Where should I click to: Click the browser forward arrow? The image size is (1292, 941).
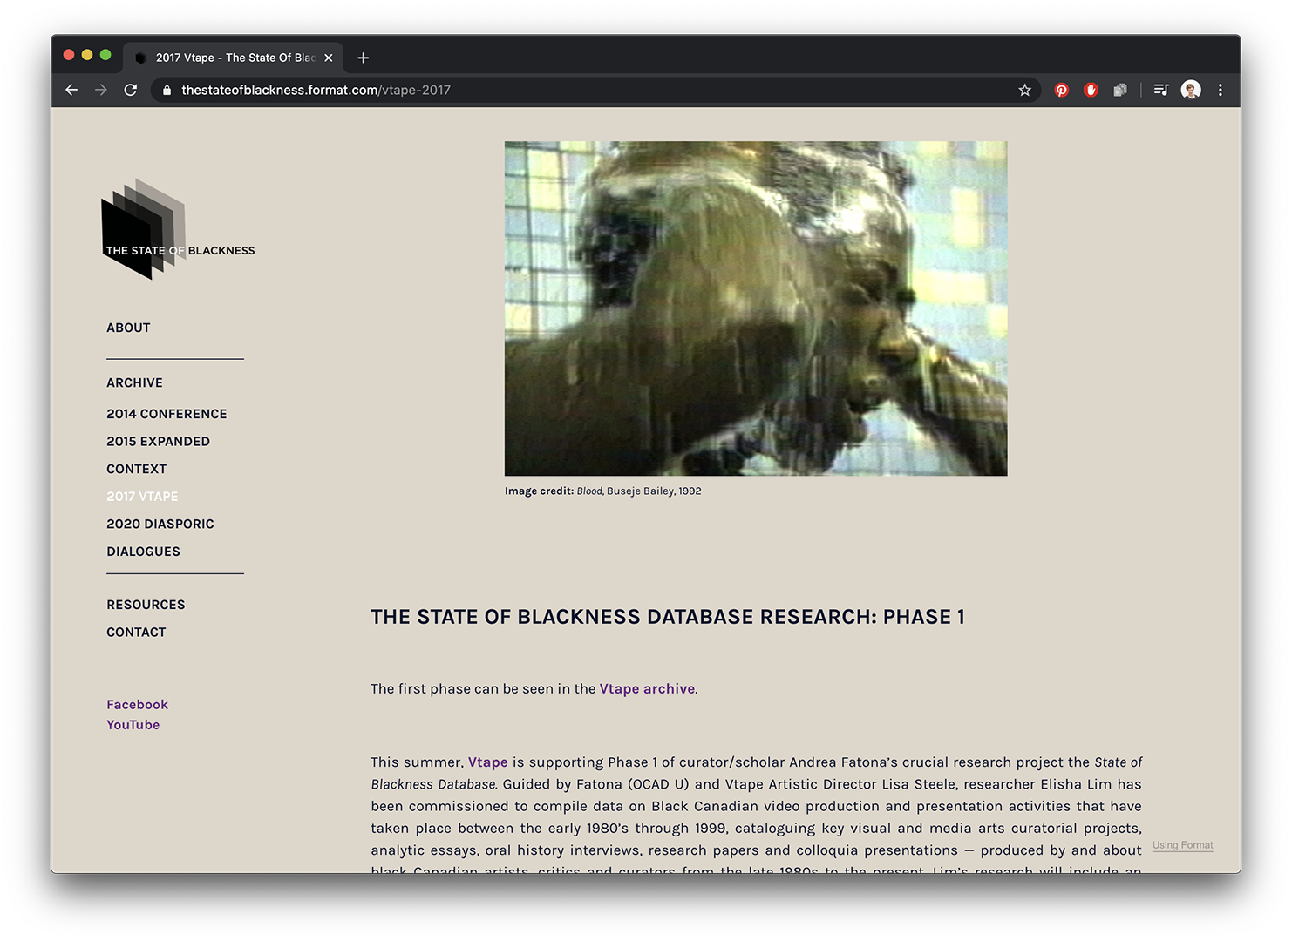coord(101,90)
